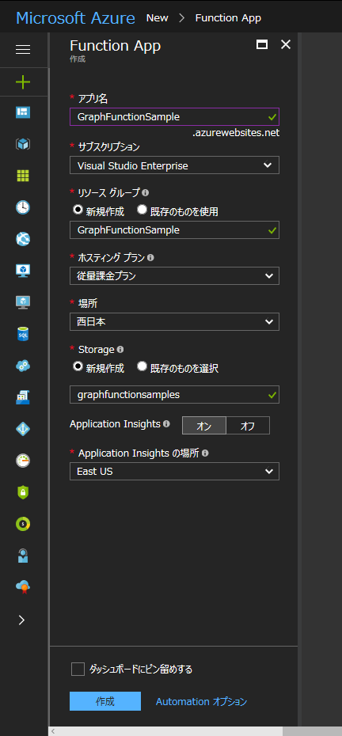The image size is (342, 736).
Task: Go to New in the breadcrumb
Action: coord(157,18)
